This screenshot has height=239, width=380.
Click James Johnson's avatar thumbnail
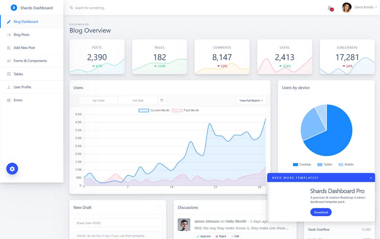(x=184, y=225)
